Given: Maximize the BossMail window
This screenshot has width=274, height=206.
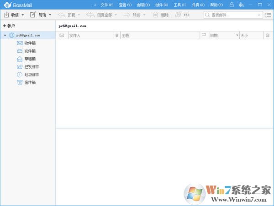Looking at the screenshot, I should click(x=260, y=5).
